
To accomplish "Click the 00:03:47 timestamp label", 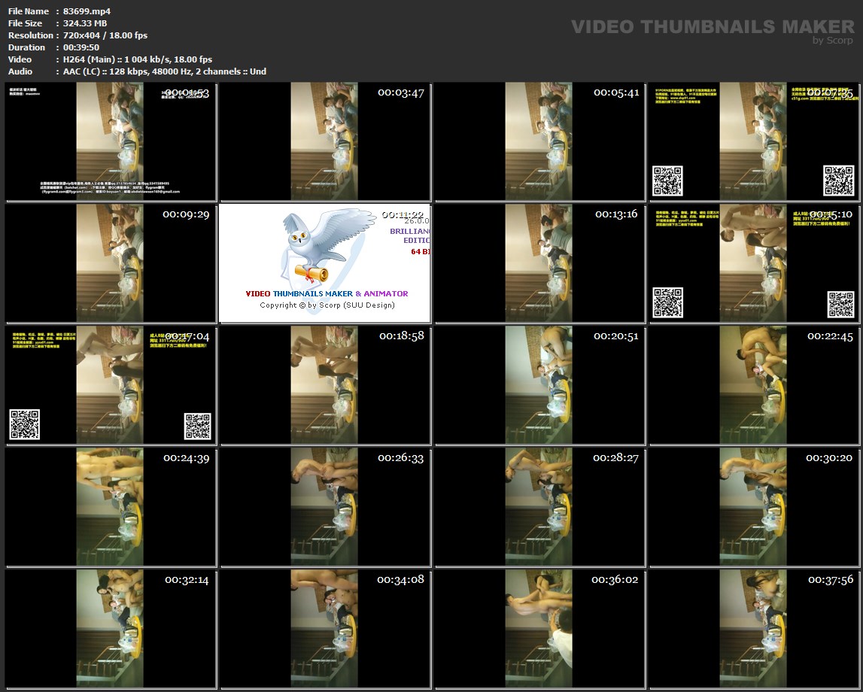I will pos(401,93).
